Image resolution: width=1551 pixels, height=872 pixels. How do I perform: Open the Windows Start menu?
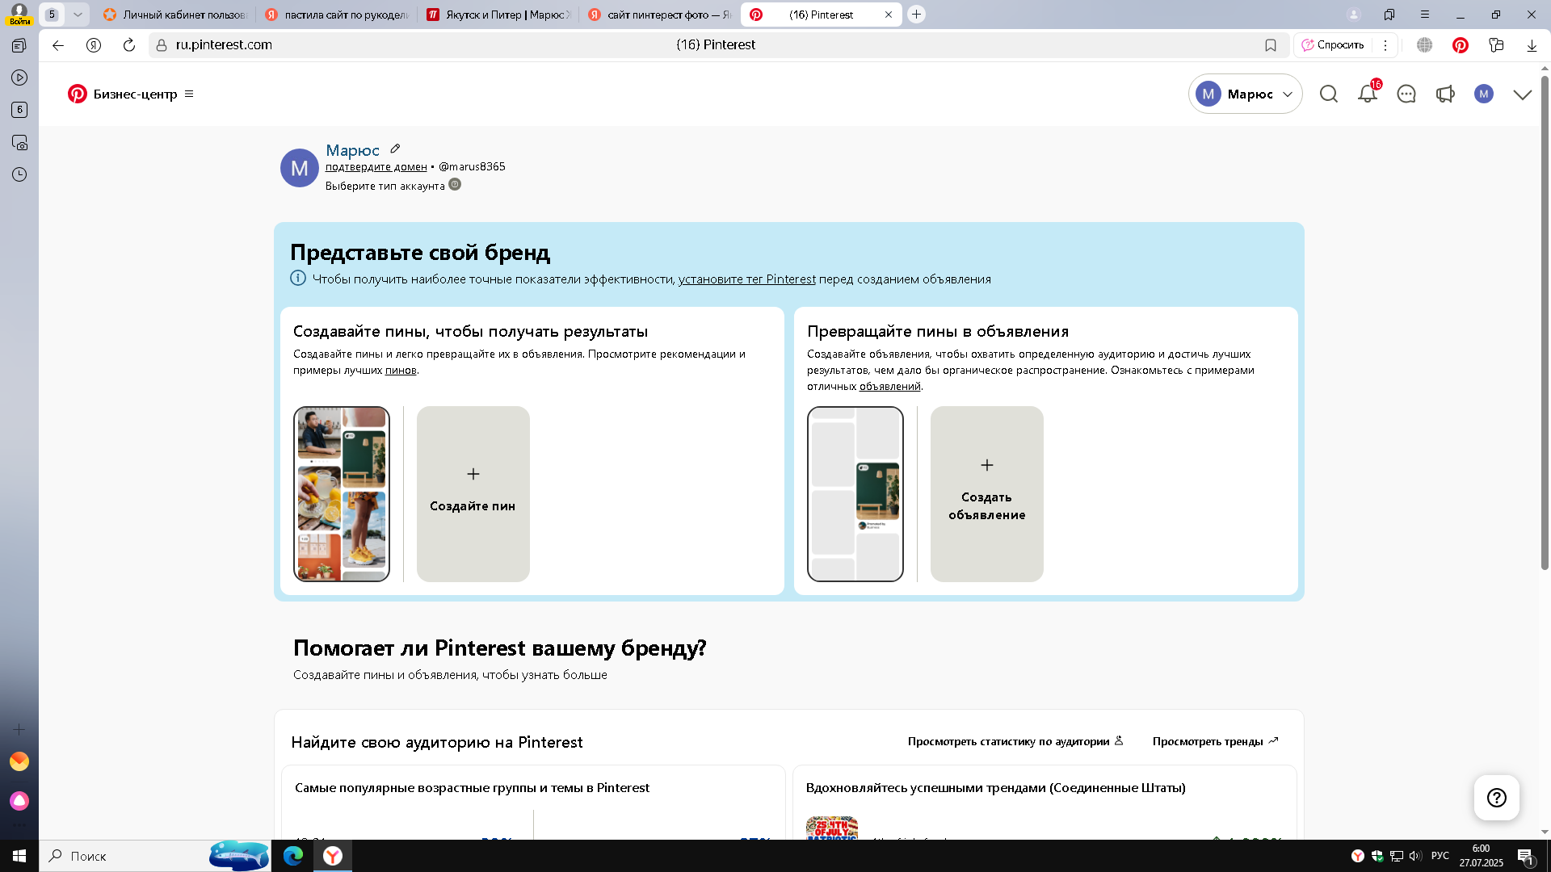click(x=19, y=856)
